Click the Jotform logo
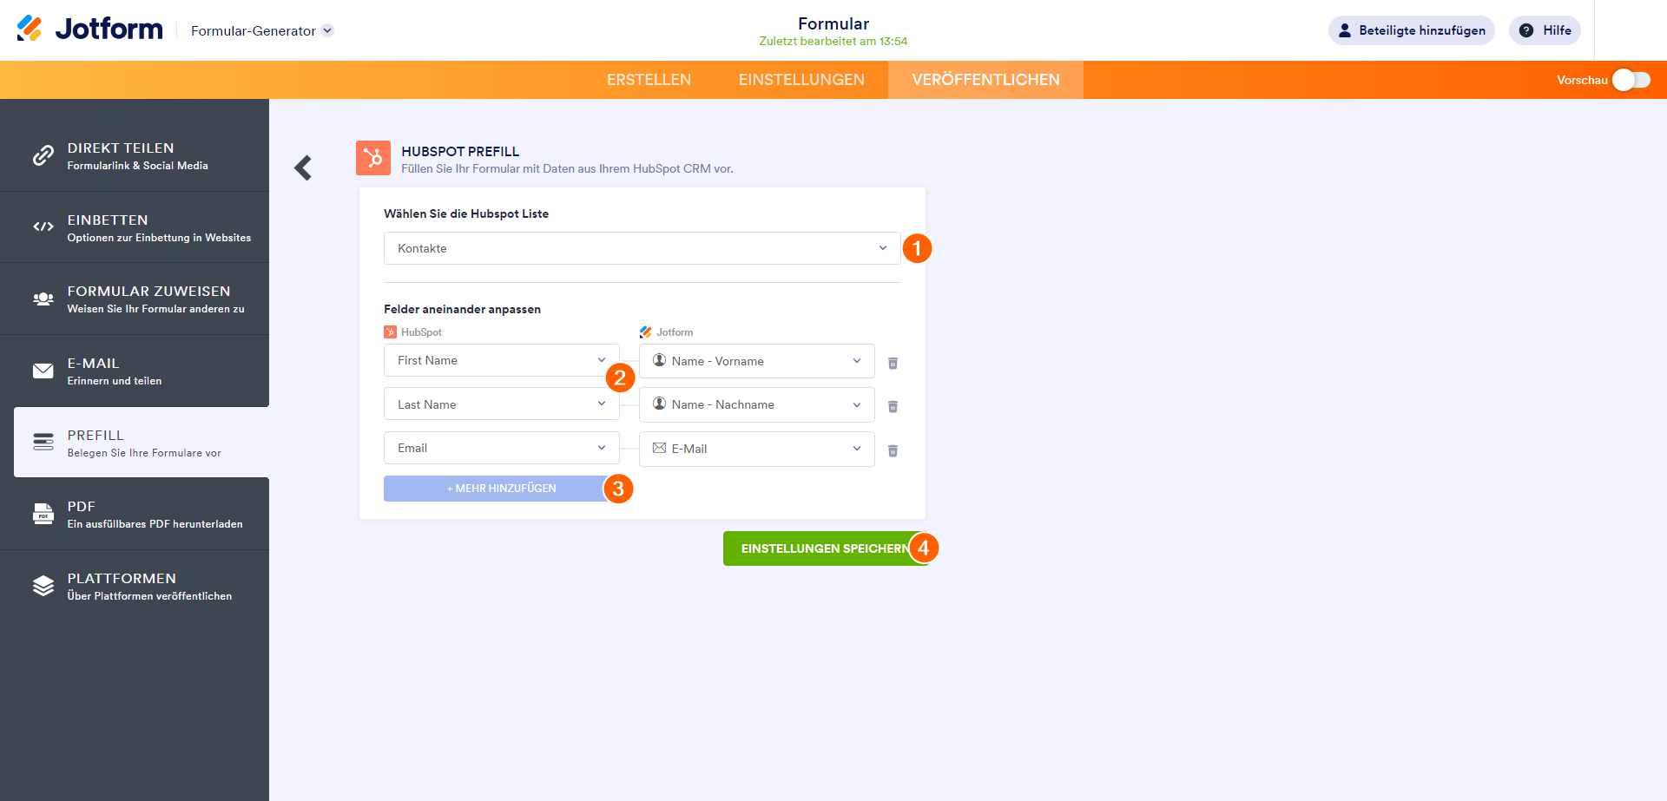This screenshot has width=1667, height=801. tap(89, 30)
